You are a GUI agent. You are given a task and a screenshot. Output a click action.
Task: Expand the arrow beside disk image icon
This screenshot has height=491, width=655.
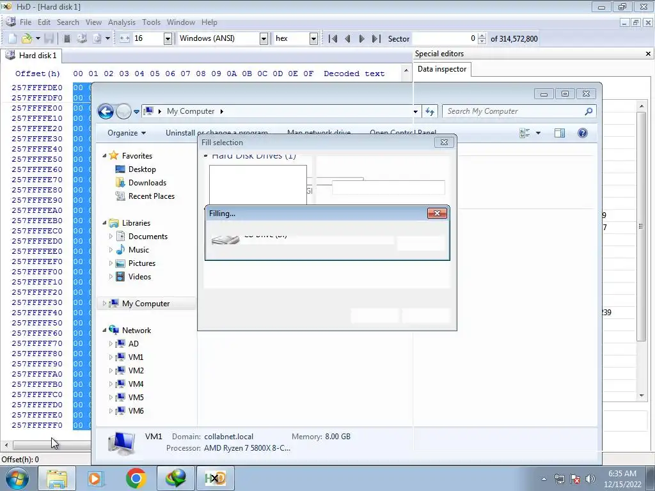[107, 38]
